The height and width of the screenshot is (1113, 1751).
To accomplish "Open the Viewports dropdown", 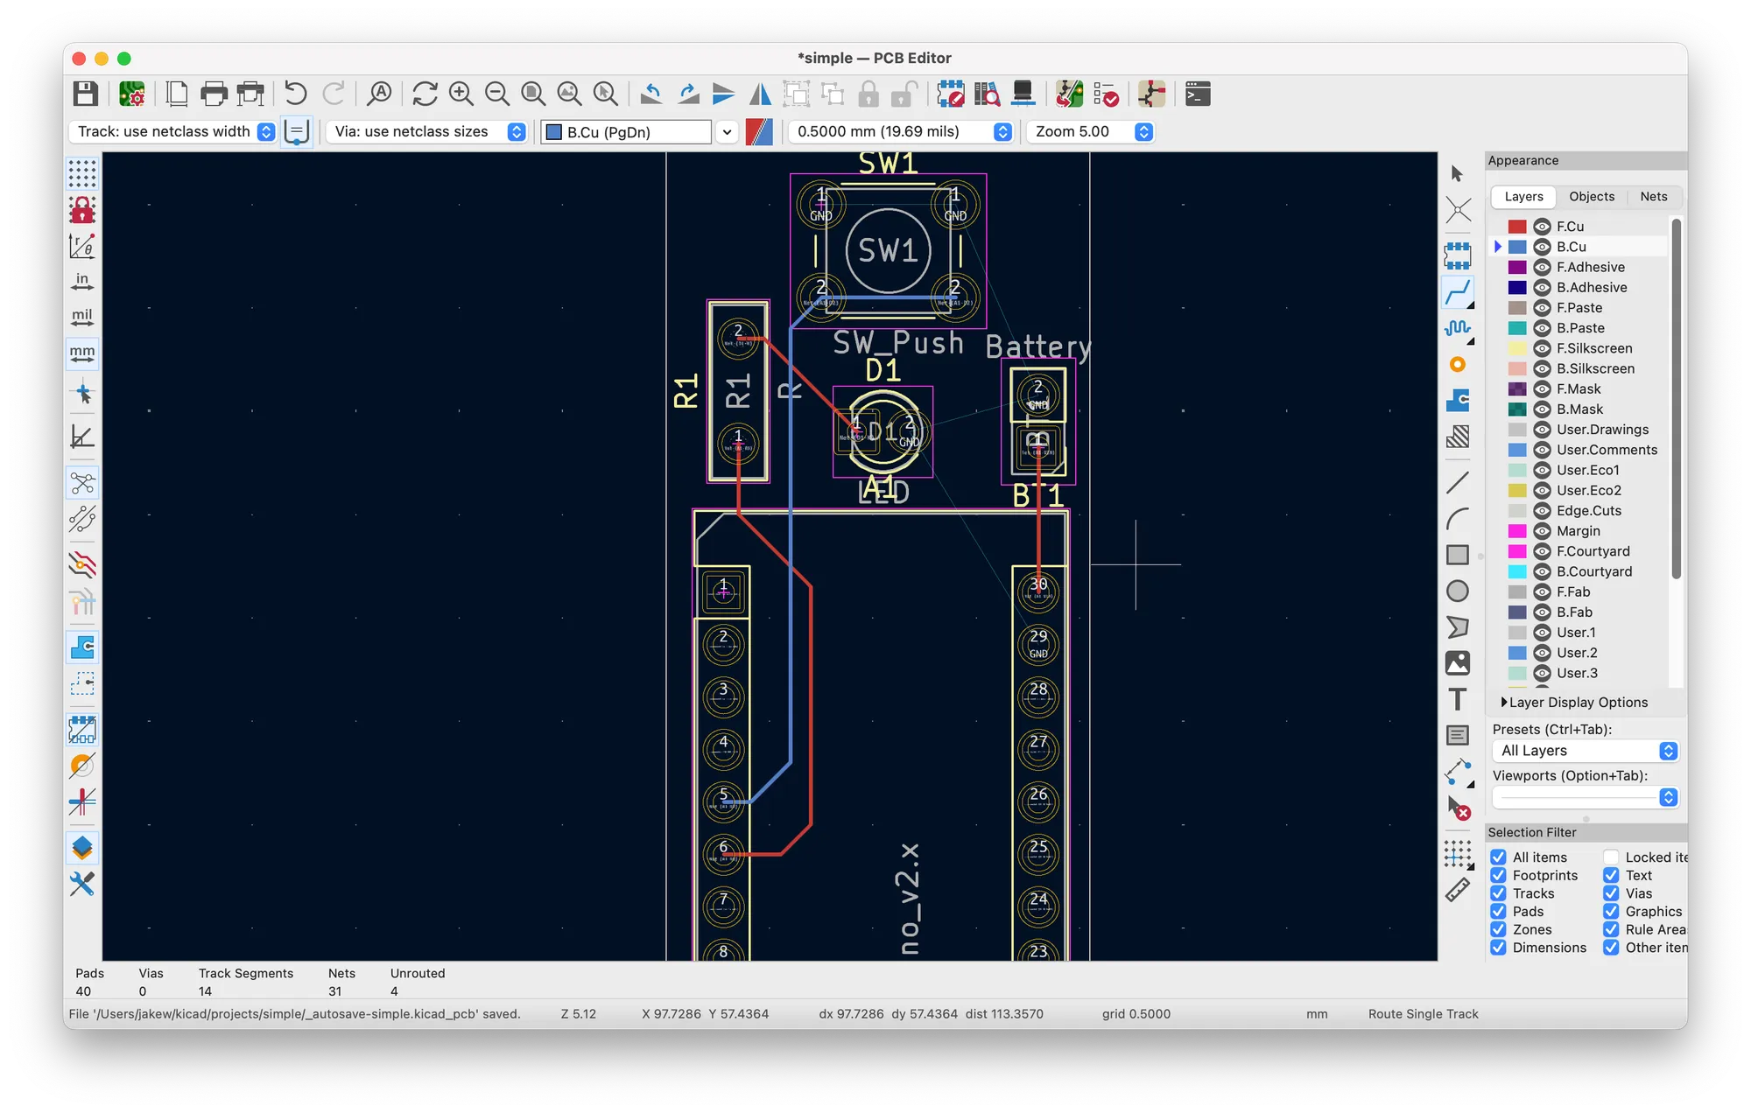I will click(1586, 797).
